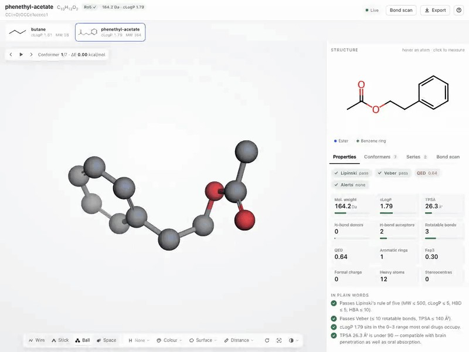This screenshot has width=469, height=352.
Task: Open the Surface options dropdown
Action: [203, 340]
